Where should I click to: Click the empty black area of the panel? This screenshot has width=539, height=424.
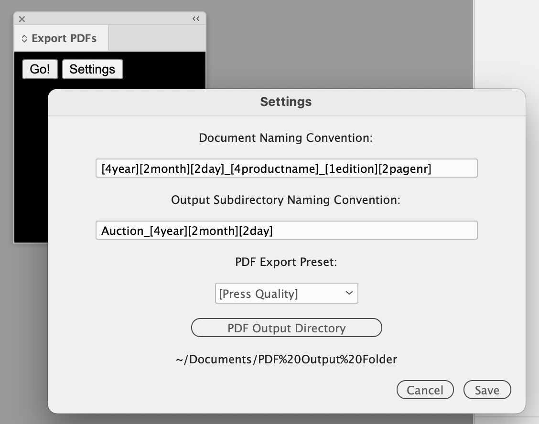tap(31, 167)
